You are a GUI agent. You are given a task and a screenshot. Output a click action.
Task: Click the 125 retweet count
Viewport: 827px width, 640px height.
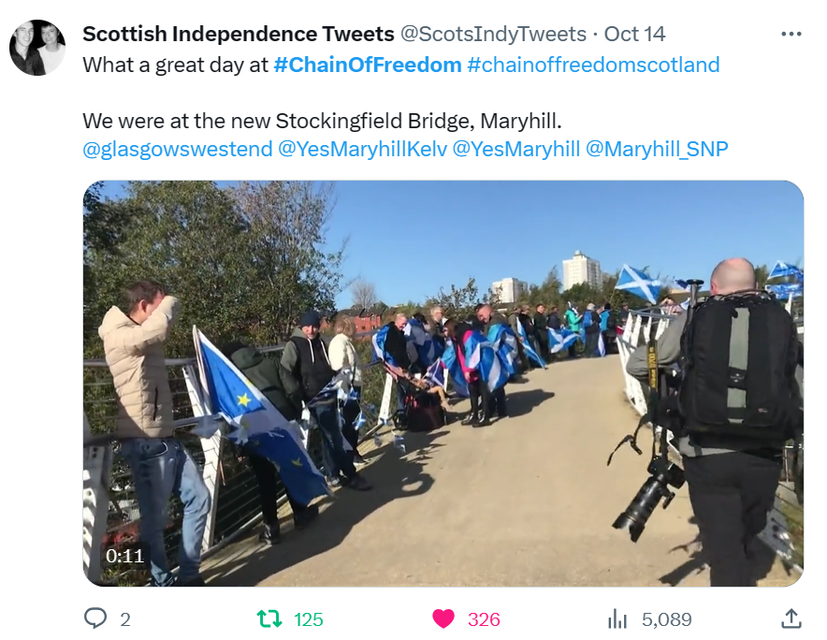pos(309,619)
